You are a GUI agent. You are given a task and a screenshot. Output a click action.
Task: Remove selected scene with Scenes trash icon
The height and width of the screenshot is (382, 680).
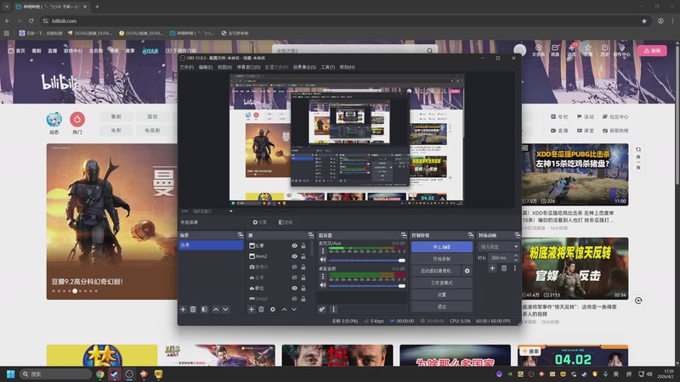193,309
